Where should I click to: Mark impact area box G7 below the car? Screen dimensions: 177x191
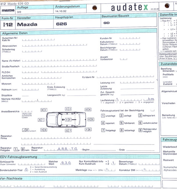coord(68,130)
